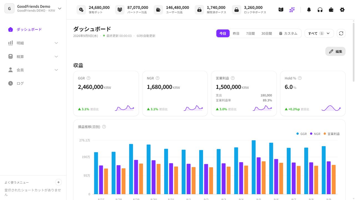Click the 解除済ボーナス unlocked icon
This screenshot has height=200, width=355.
(199, 10)
